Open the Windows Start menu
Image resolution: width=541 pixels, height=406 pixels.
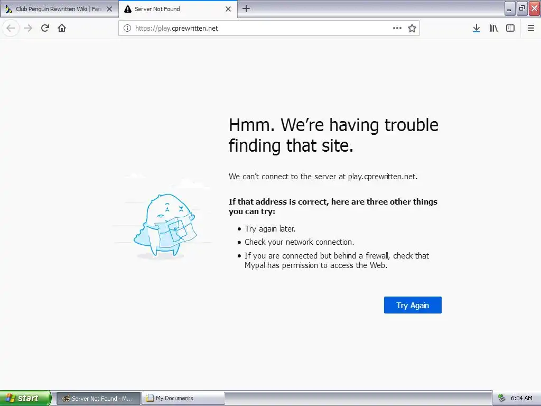pos(25,398)
